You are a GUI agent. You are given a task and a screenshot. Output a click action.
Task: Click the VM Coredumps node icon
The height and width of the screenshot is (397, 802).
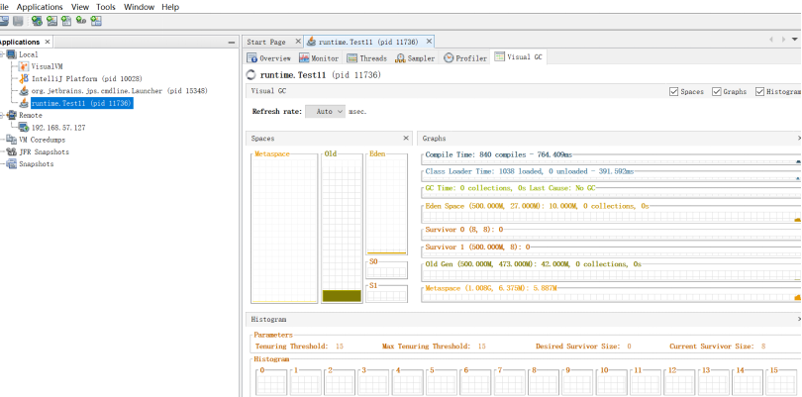pyautogui.click(x=12, y=140)
